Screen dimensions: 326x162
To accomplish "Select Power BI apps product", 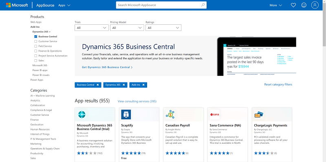I will pyautogui.click(x=40, y=70).
